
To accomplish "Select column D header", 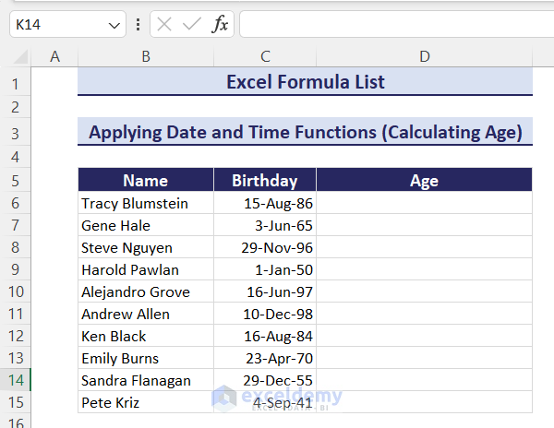I will (424, 57).
